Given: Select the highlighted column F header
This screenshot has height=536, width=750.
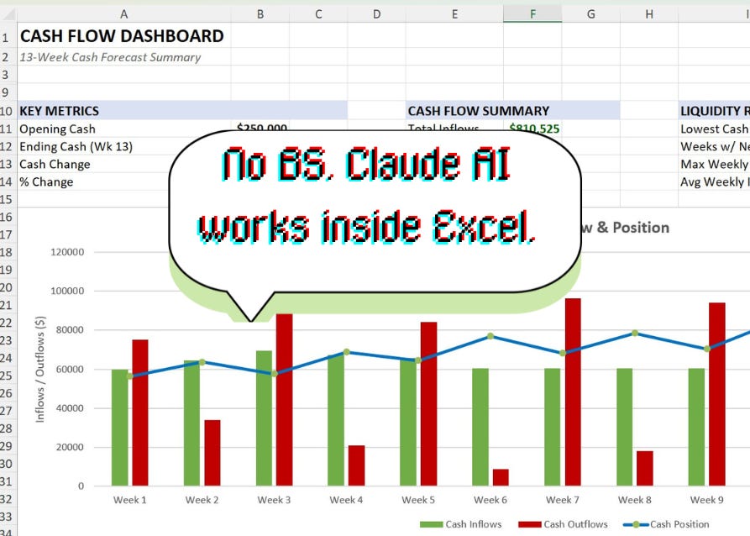Looking at the screenshot, I should click(x=532, y=14).
